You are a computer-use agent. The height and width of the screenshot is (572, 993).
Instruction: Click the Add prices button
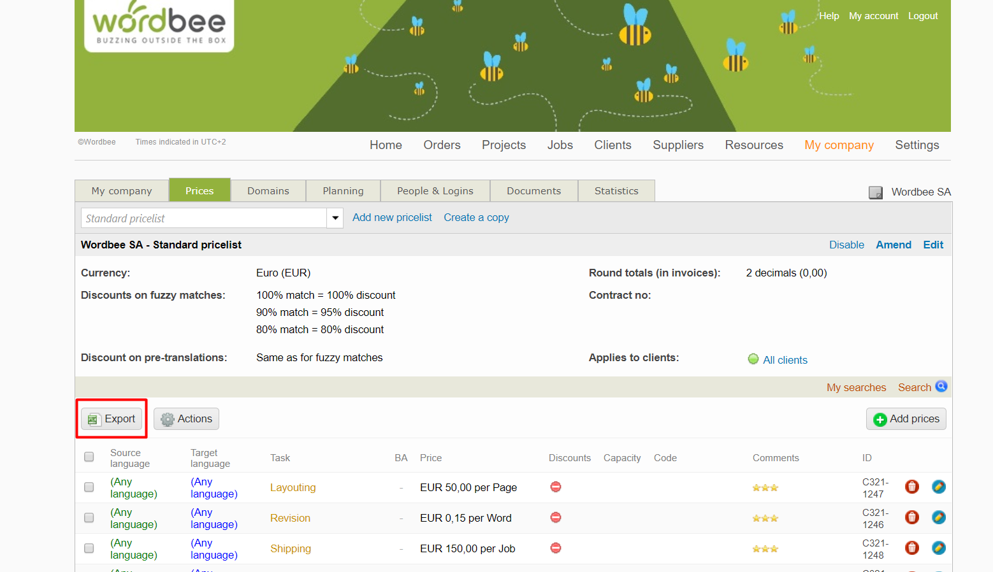point(906,419)
